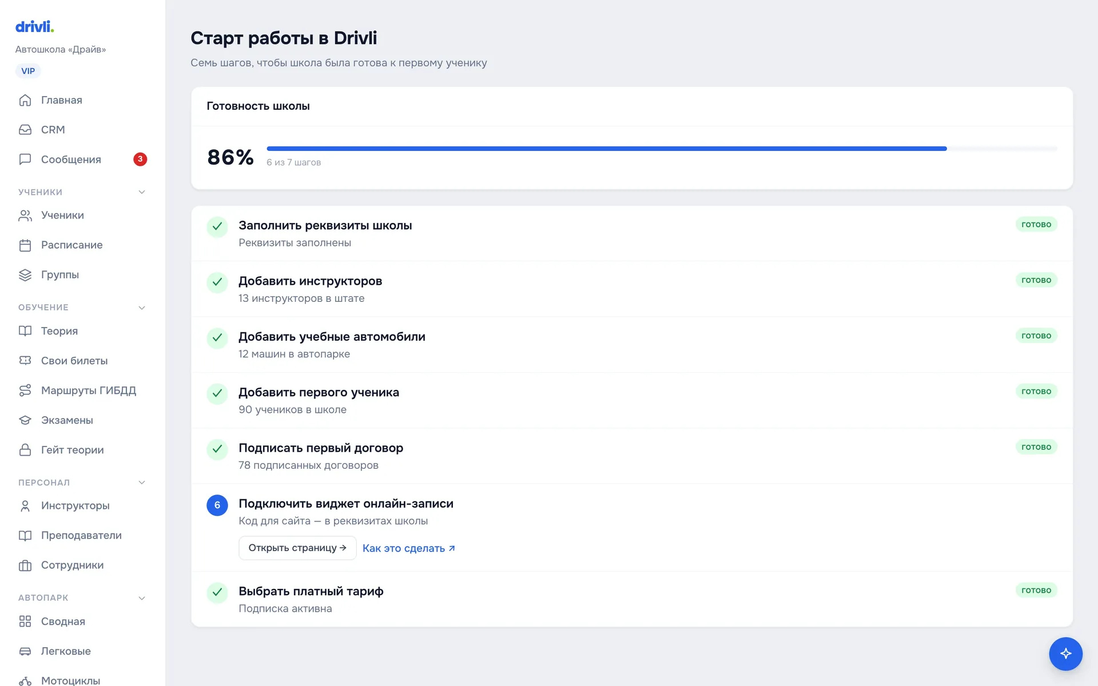Click checkmark for Добавить инструкторов
This screenshot has height=686, width=1098.
[x=217, y=282]
